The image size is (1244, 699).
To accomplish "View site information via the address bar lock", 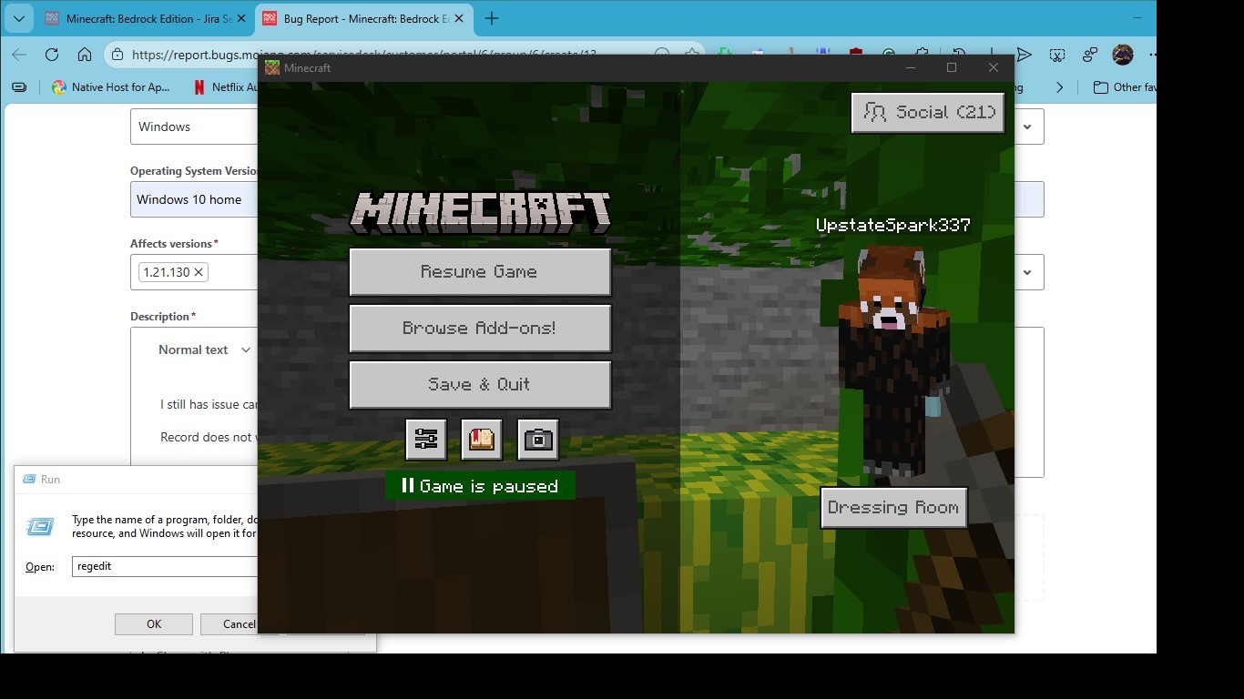I will (117, 55).
